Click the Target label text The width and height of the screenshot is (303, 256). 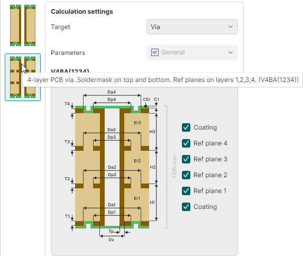click(x=60, y=26)
